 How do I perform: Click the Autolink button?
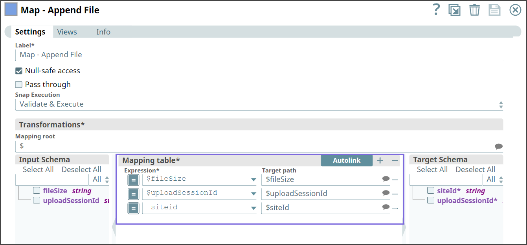[x=346, y=160]
